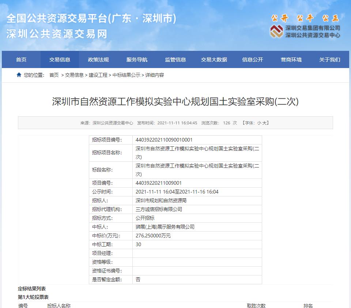Go to 首页 in the breadcrumb
Image resolution: width=351 pixels, height=308 pixels.
pos(54,75)
